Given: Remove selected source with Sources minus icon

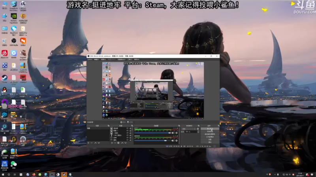Looking at the screenshot, I should tap(115, 143).
